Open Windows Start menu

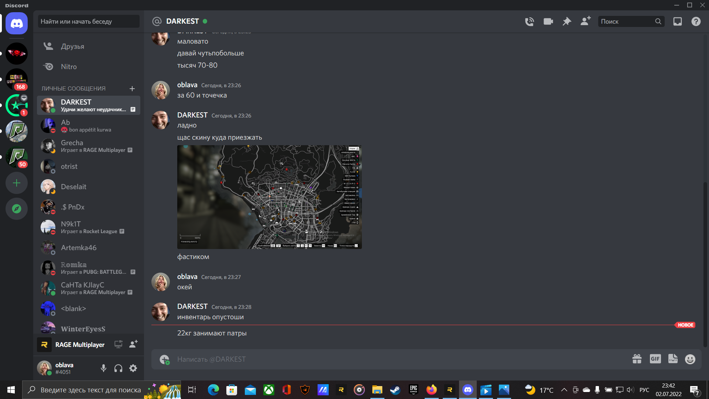pos(11,390)
